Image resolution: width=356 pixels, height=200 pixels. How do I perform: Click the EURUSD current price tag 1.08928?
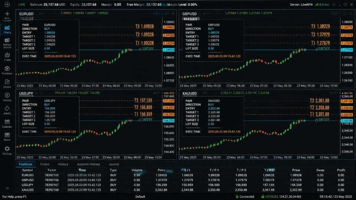click(168, 50)
